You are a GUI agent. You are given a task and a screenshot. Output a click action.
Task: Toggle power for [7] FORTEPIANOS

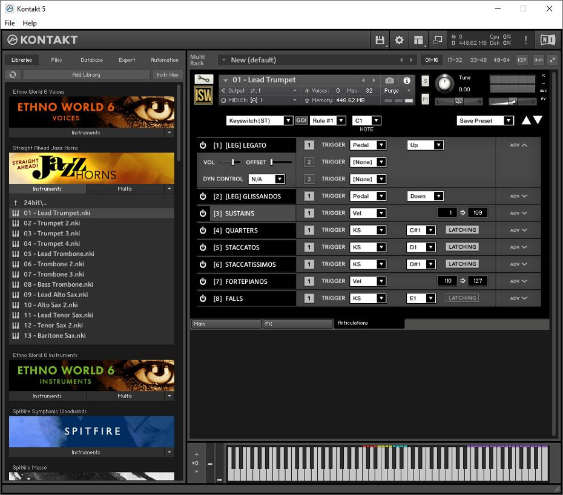pos(203,281)
